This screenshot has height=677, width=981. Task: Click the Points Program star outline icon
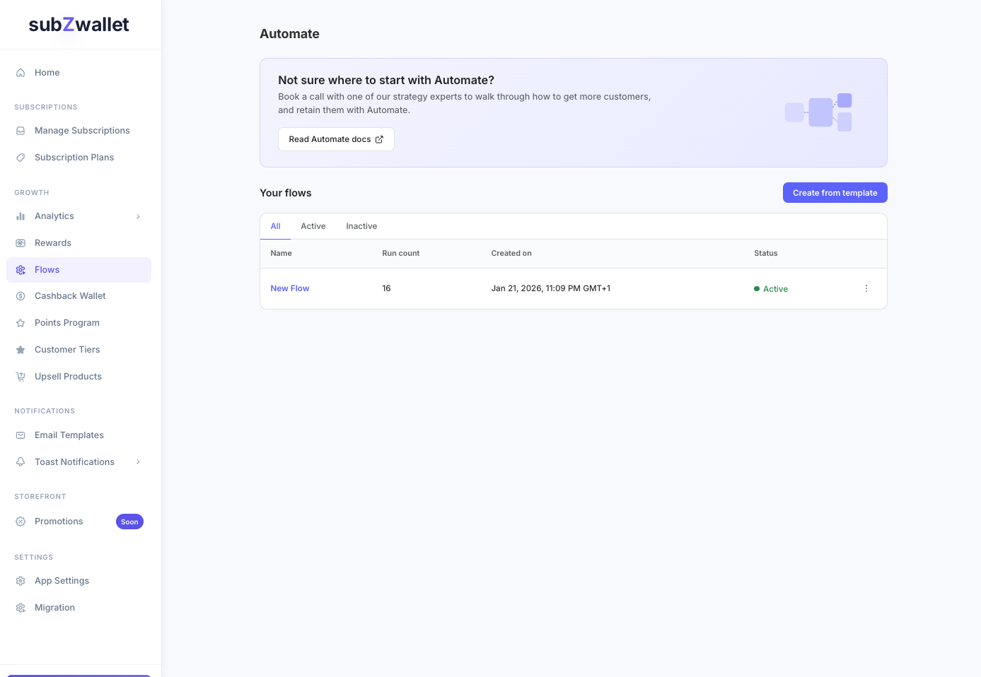(21, 323)
